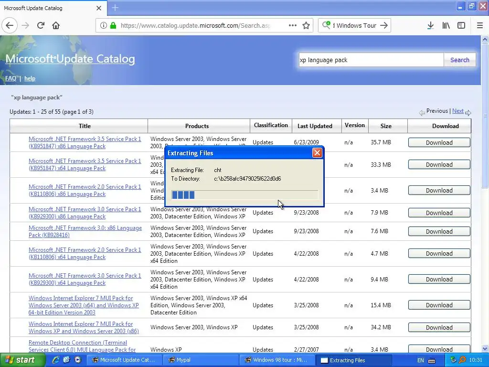
Task: Show site information icon in address bar
Action: (x=104, y=26)
